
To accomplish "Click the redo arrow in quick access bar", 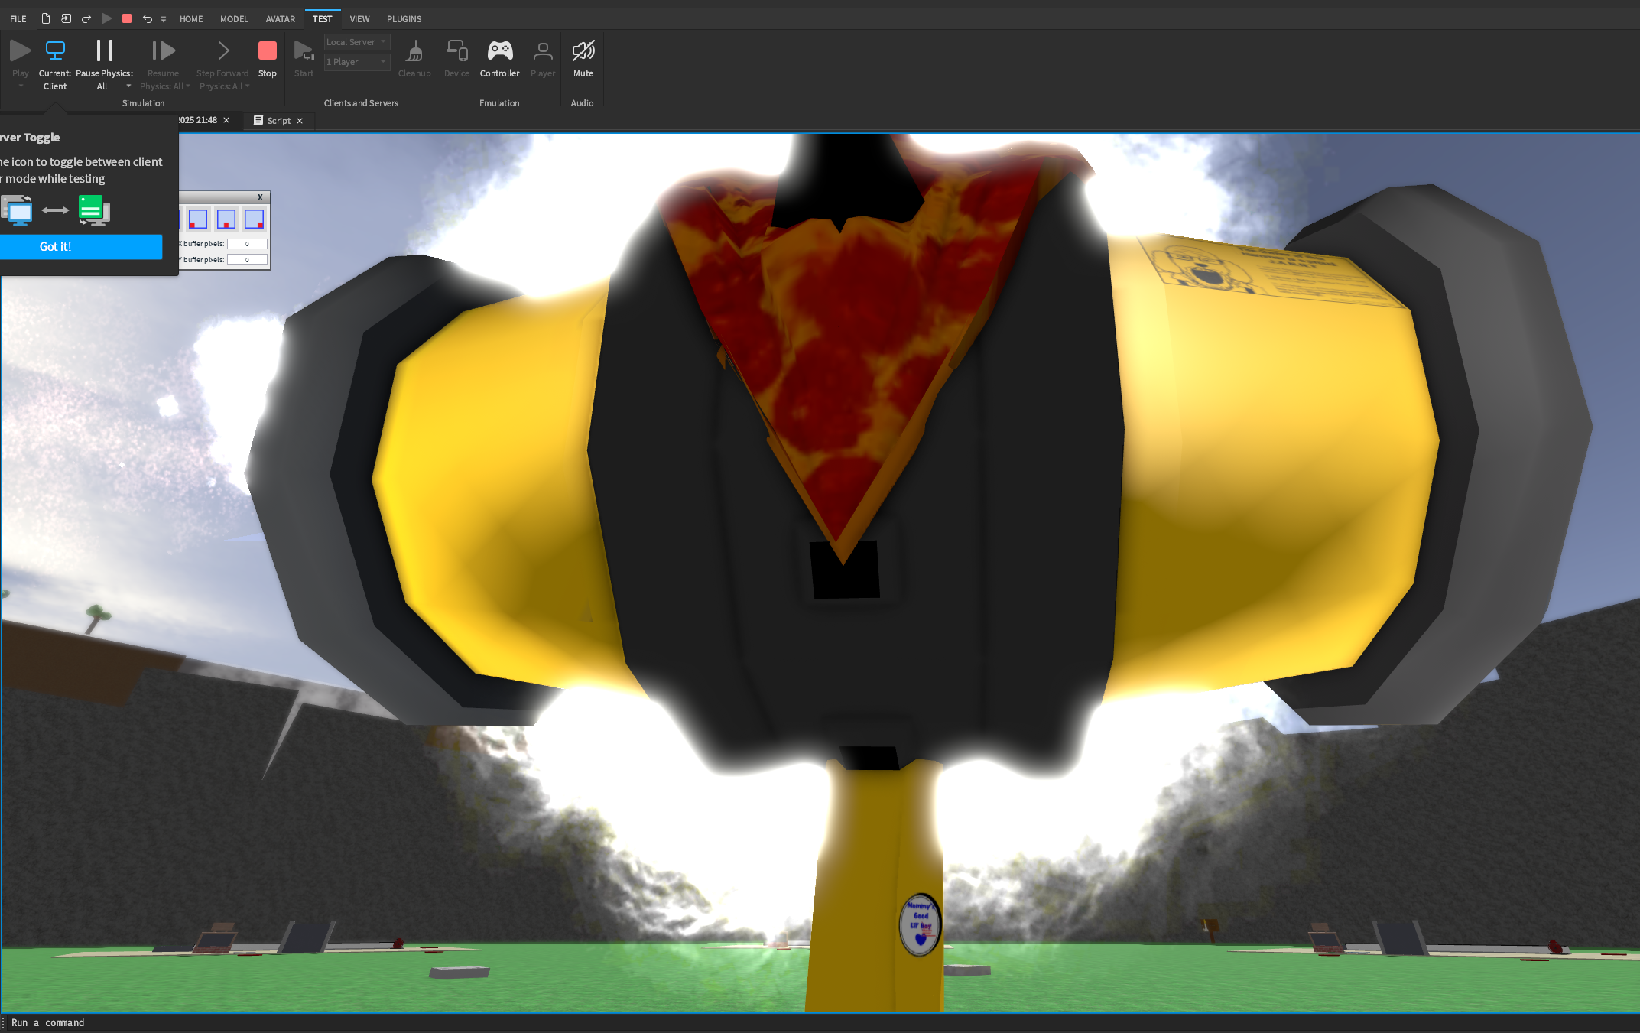I will (86, 18).
